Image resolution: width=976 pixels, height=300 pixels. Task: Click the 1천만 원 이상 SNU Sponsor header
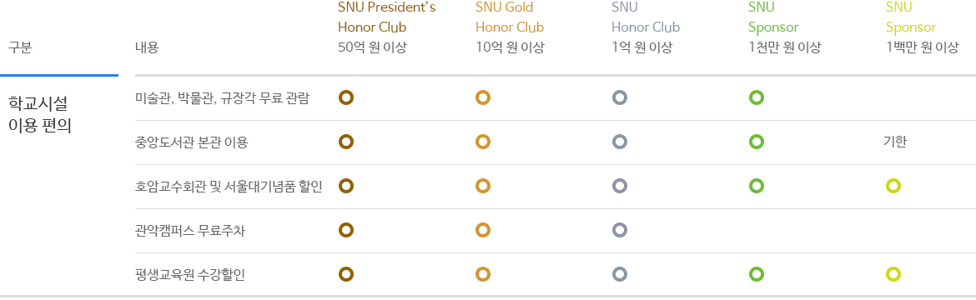pyautogui.click(x=784, y=27)
